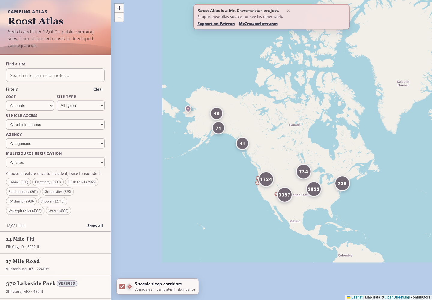Open the Multisource Verification dropdown
Viewport: 432px width, 300px height.
point(55,162)
